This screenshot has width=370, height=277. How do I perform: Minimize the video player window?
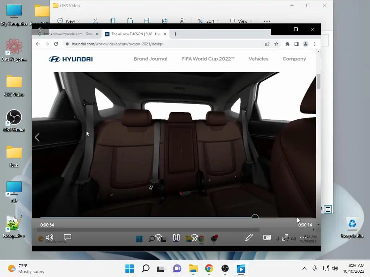(x=279, y=29)
